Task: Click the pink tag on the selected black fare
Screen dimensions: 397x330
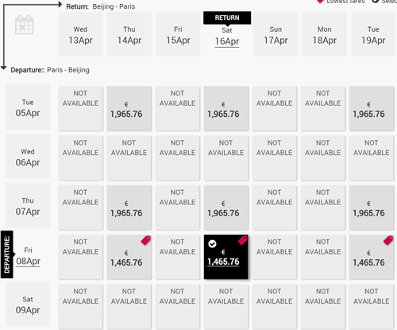Action: coord(243,240)
